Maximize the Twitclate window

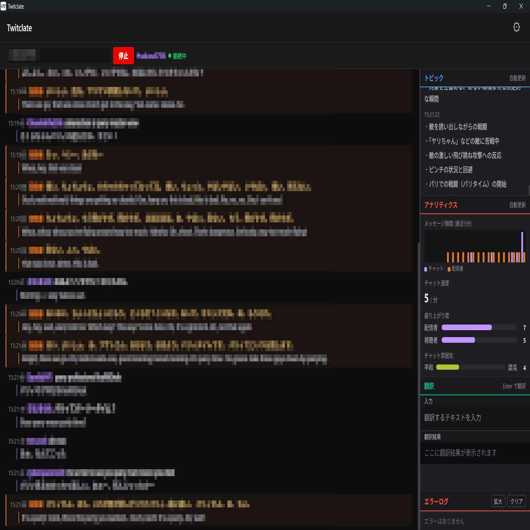click(505, 6)
